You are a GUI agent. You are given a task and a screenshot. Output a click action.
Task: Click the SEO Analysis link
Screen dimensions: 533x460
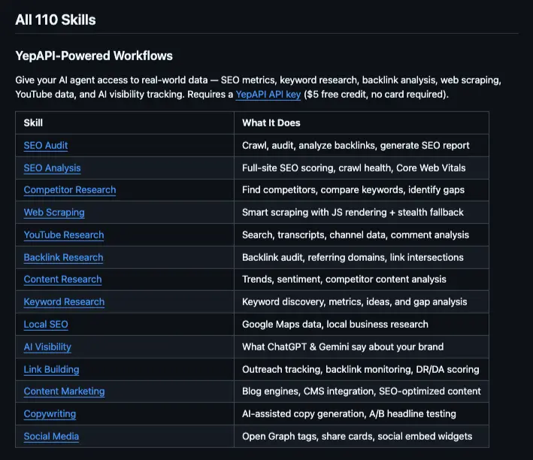pos(52,168)
